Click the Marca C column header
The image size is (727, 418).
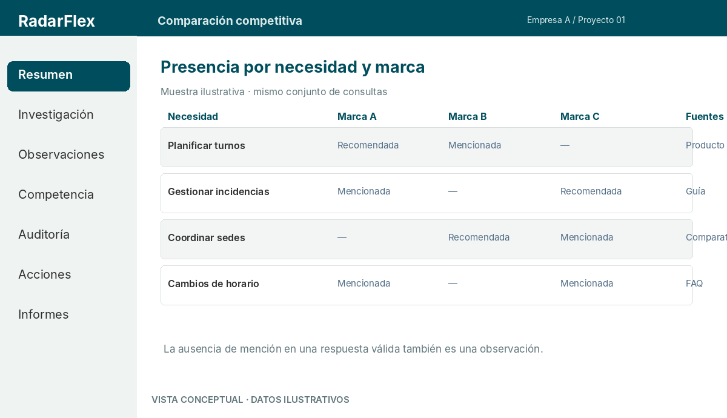pyautogui.click(x=580, y=116)
